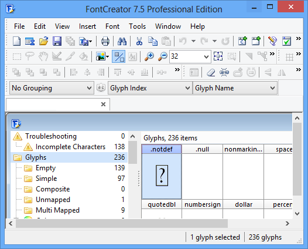Click the Zoom Out magnifier icon
This screenshot has width=308, height=249.
(x=163, y=56)
